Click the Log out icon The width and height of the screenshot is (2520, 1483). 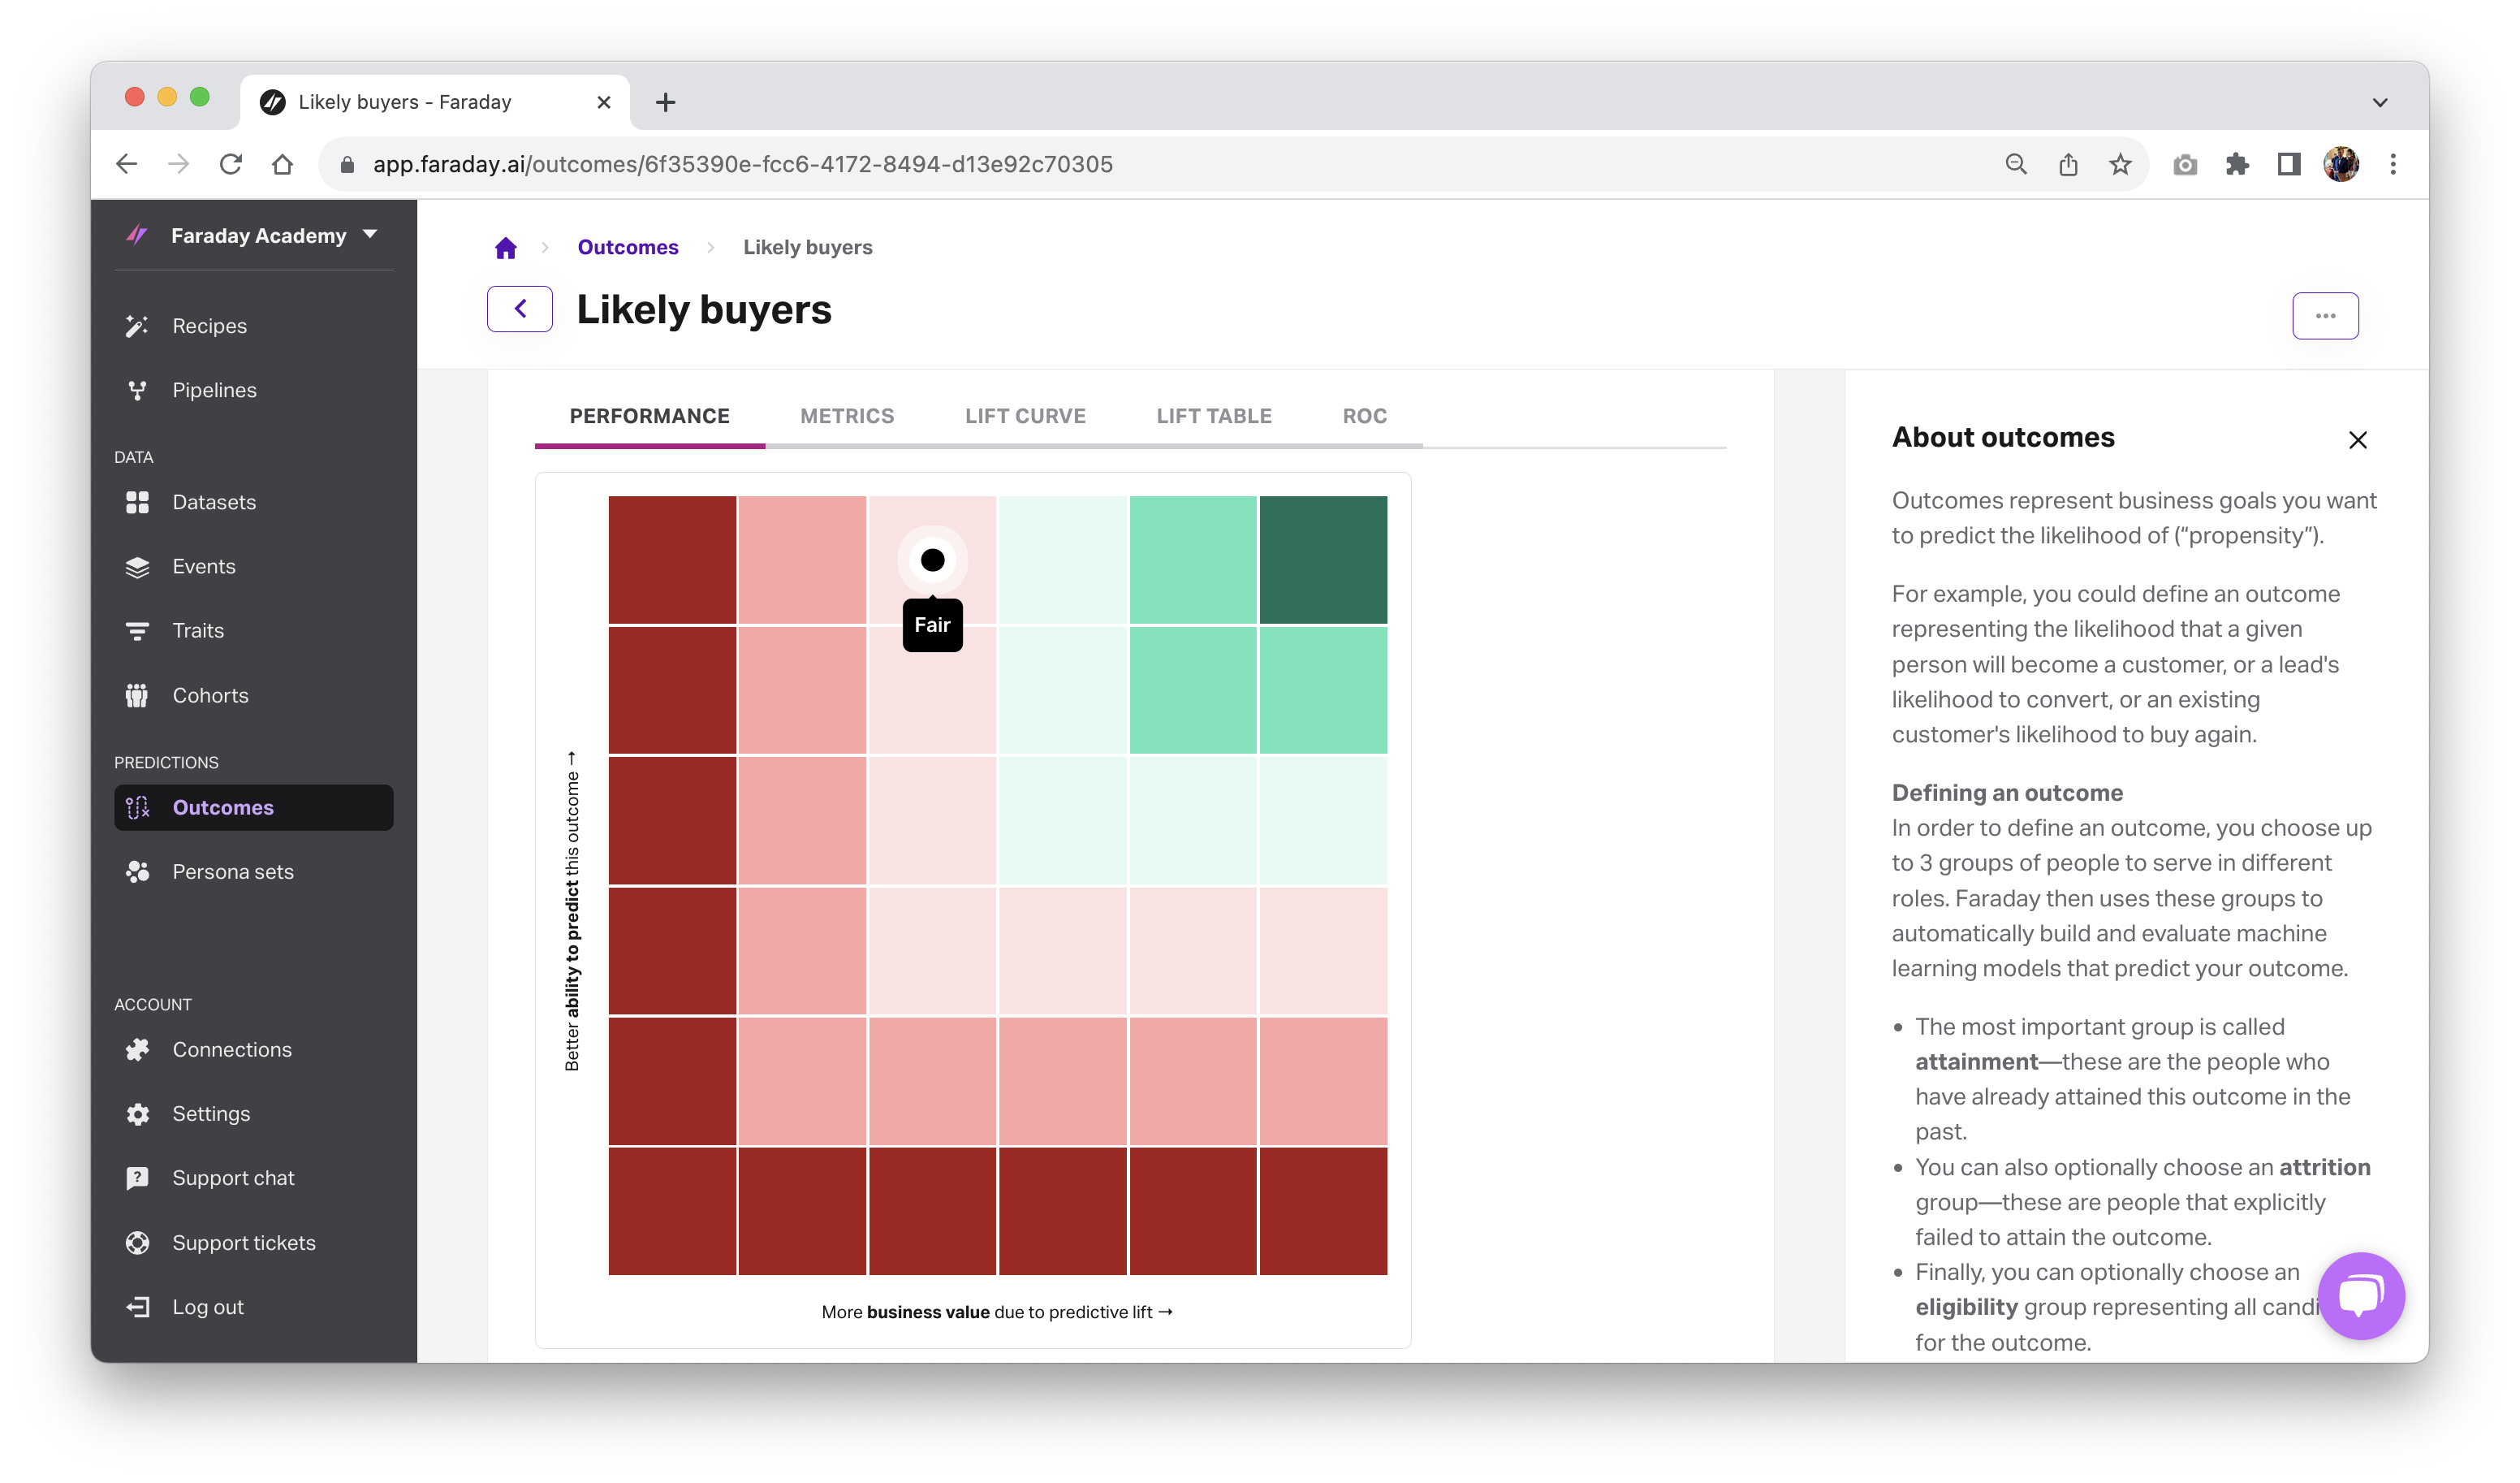137,1307
